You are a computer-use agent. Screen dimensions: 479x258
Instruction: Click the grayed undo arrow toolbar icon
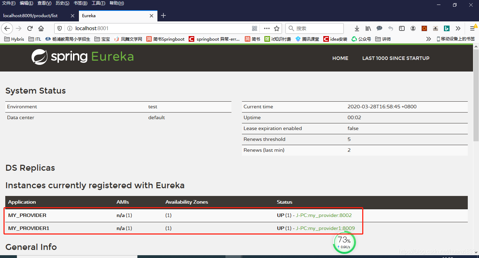pyautogui.click(x=391, y=28)
